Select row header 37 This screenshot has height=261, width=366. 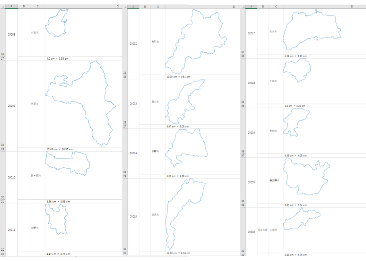click(243, 155)
